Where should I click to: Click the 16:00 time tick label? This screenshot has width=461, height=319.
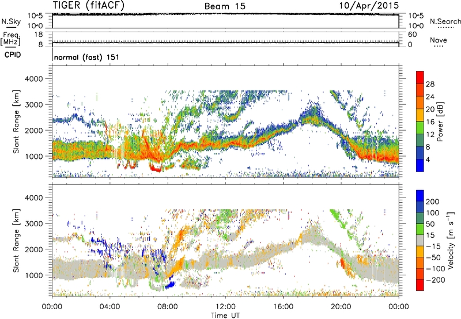pyautogui.click(x=283, y=307)
